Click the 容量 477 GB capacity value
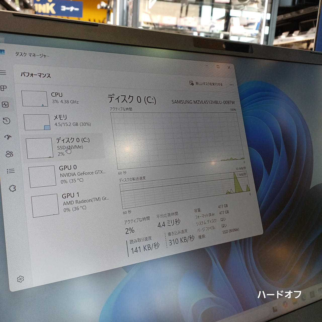Screen dimensions: 322x322 tap(223, 206)
